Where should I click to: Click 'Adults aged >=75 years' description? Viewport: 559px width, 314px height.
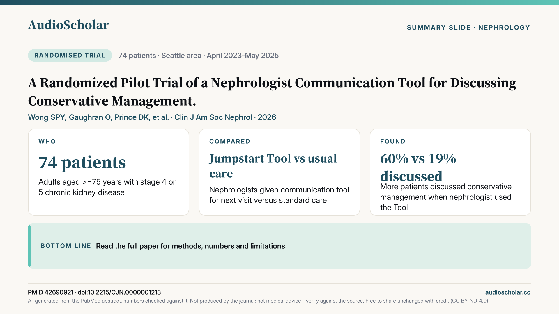(x=107, y=187)
